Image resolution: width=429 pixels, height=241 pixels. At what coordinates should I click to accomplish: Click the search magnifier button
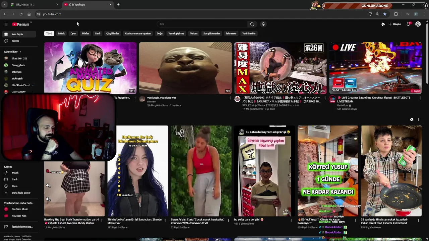[x=252, y=24]
